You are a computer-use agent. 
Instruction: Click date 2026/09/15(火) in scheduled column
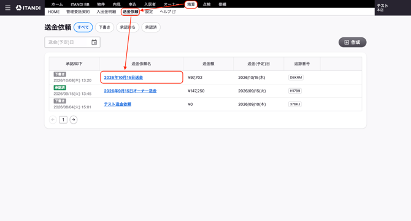click(252, 91)
